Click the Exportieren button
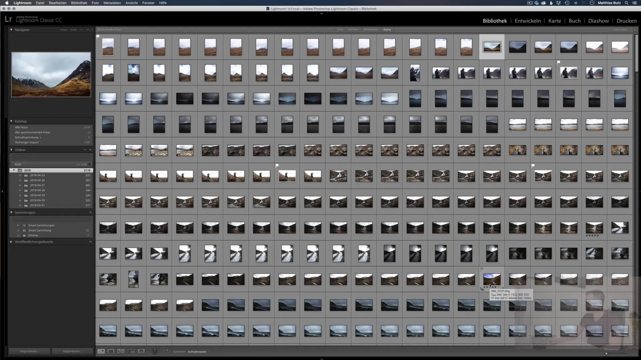The image size is (641, 360). (72, 351)
